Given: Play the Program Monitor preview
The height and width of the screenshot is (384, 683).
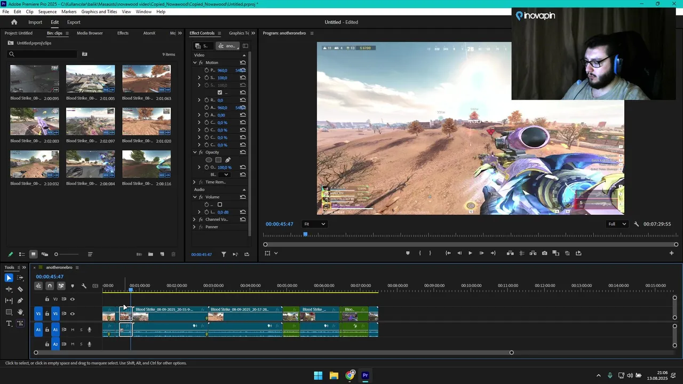Looking at the screenshot, I should pos(470,253).
